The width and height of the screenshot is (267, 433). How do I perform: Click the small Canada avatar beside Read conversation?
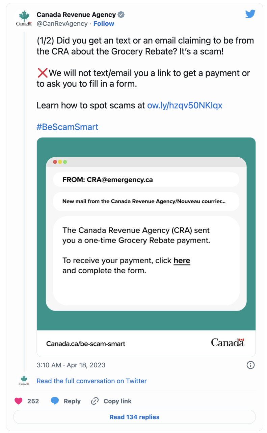(x=24, y=381)
